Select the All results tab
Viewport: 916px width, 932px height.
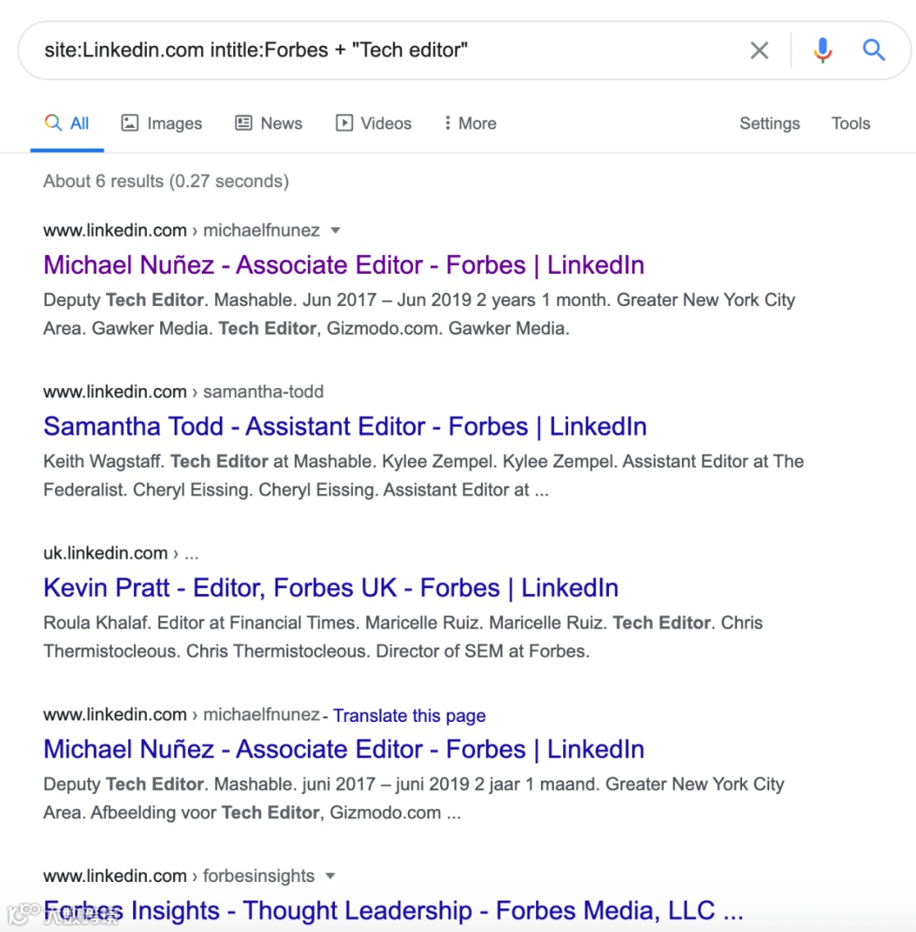coord(67,124)
